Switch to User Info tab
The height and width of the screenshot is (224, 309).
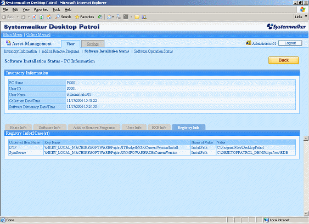(x=134, y=127)
